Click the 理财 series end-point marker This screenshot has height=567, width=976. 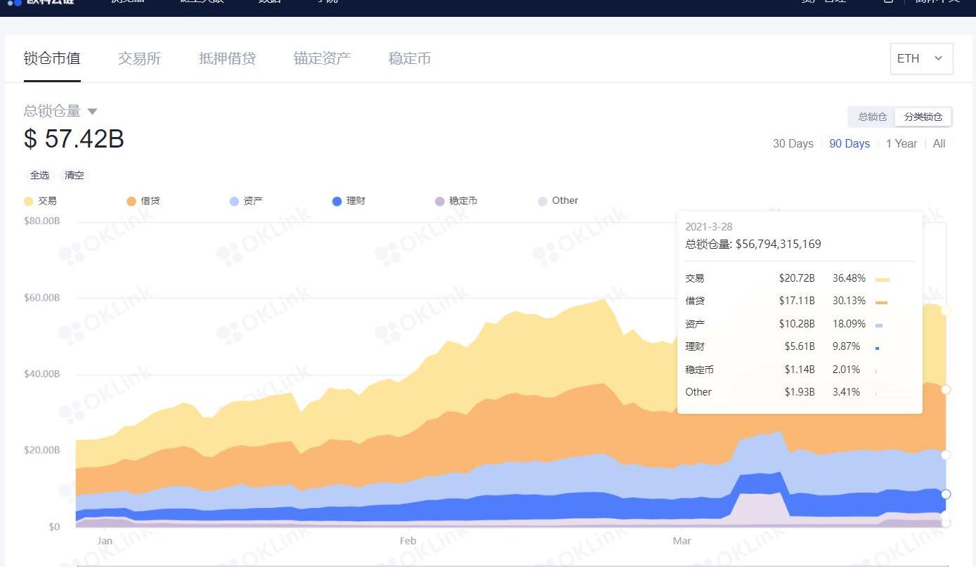(946, 494)
